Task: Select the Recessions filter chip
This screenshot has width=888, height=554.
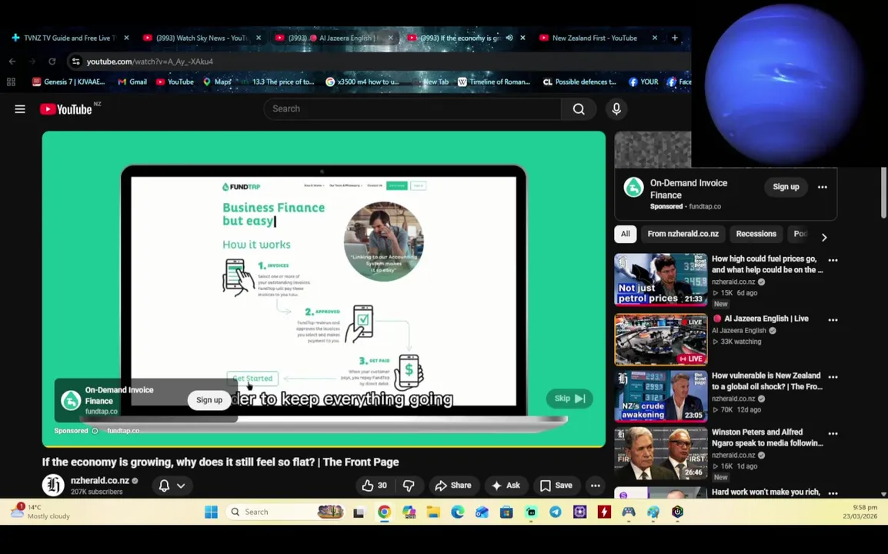Action: [x=756, y=234]
